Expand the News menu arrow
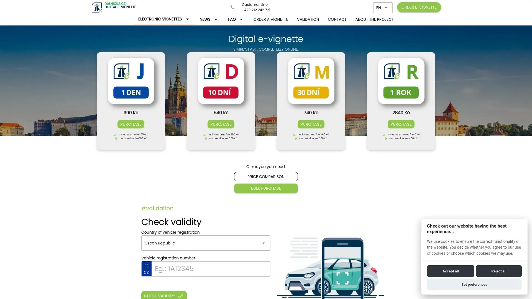This screenshot has height=299, width=532. [x=216, y=19]
